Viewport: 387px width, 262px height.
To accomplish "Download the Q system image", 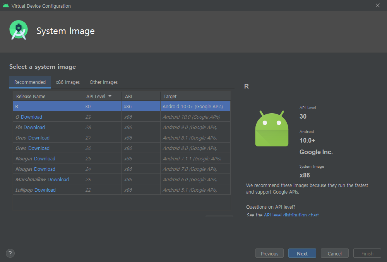I will (31, 117).
